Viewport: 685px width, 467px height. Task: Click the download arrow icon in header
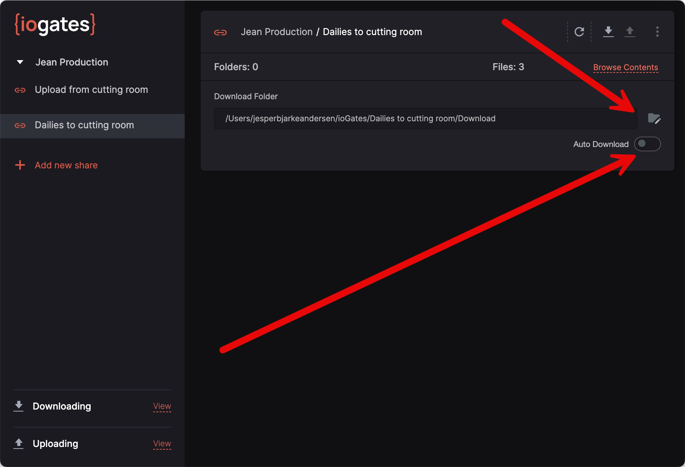[x=608, y=32]
